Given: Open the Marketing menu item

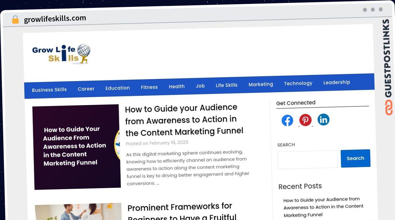Looking at the screenshot, I should 261,84.
